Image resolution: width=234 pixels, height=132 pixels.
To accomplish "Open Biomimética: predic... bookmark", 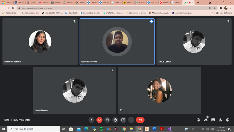I will point(90,13).
